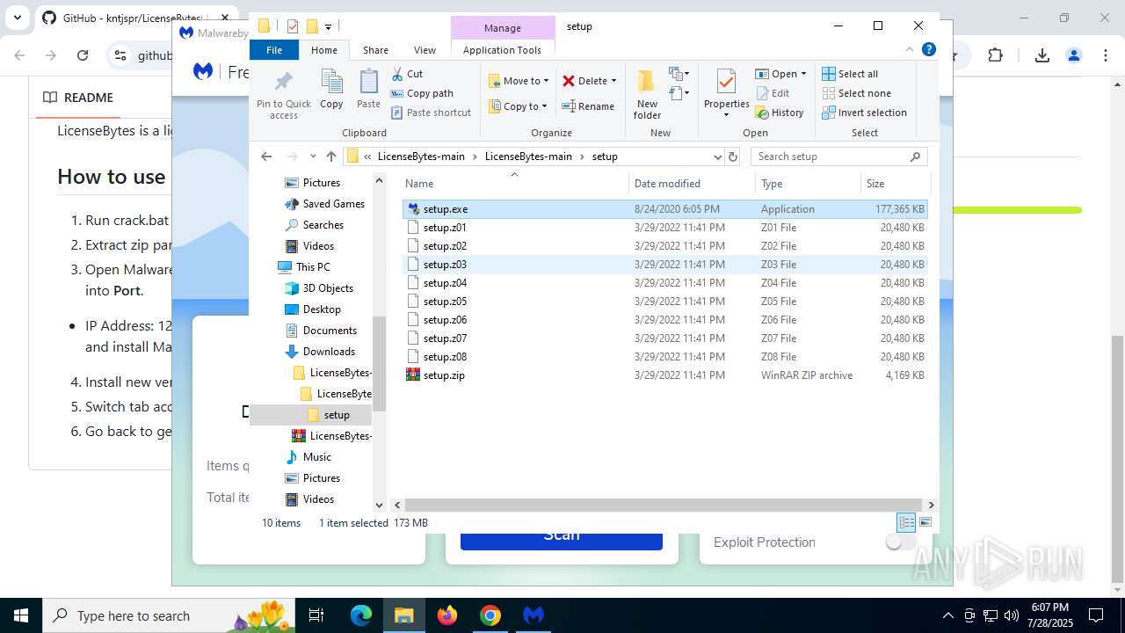Collapse the ribbon with chevron
Screen dimensions: 1125x633
911,50
